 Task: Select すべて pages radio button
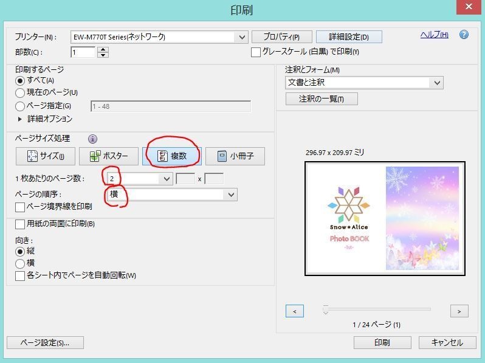pos(20,81)
